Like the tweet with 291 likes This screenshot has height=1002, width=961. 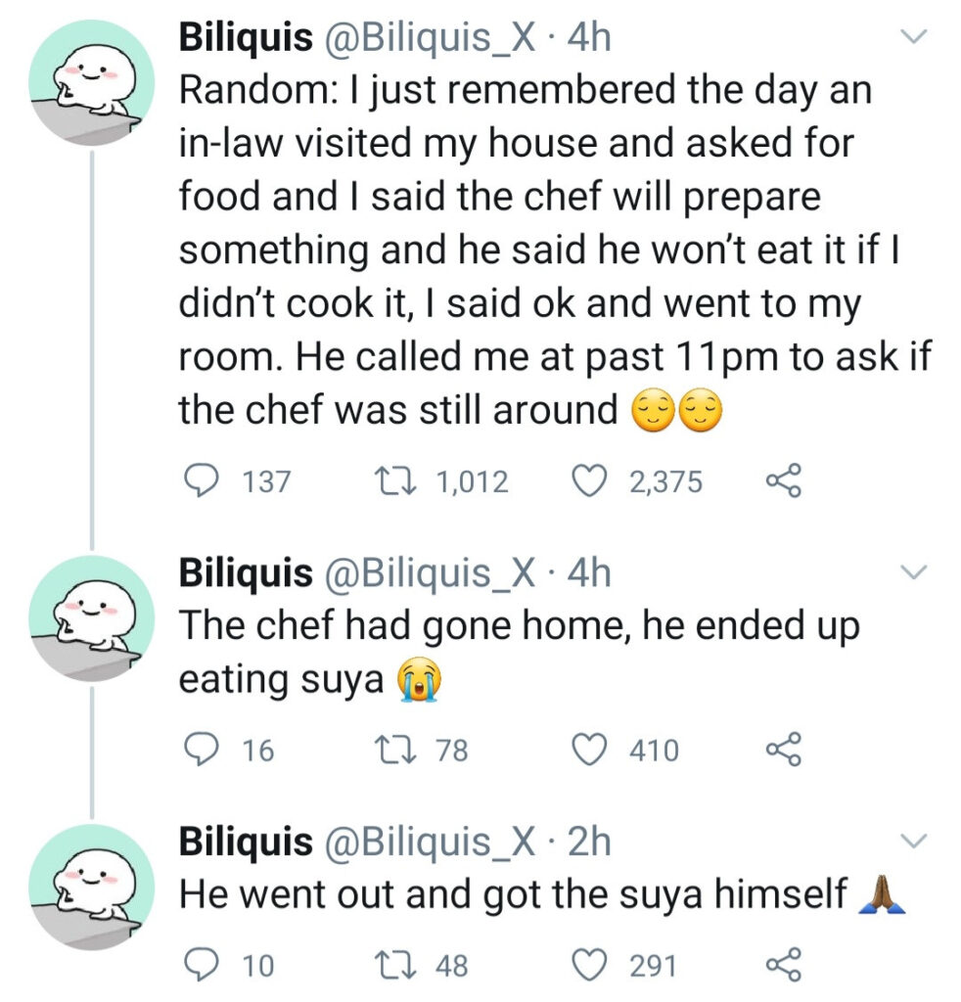click(x=588, y=965)
